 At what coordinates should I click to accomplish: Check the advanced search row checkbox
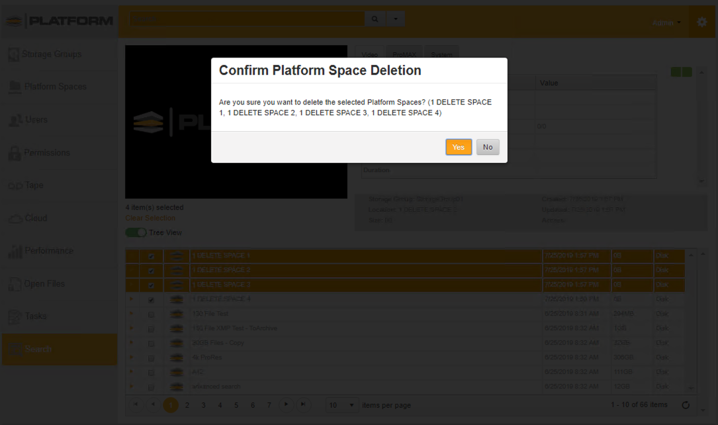pyautogui.click(x=151, y=387)
